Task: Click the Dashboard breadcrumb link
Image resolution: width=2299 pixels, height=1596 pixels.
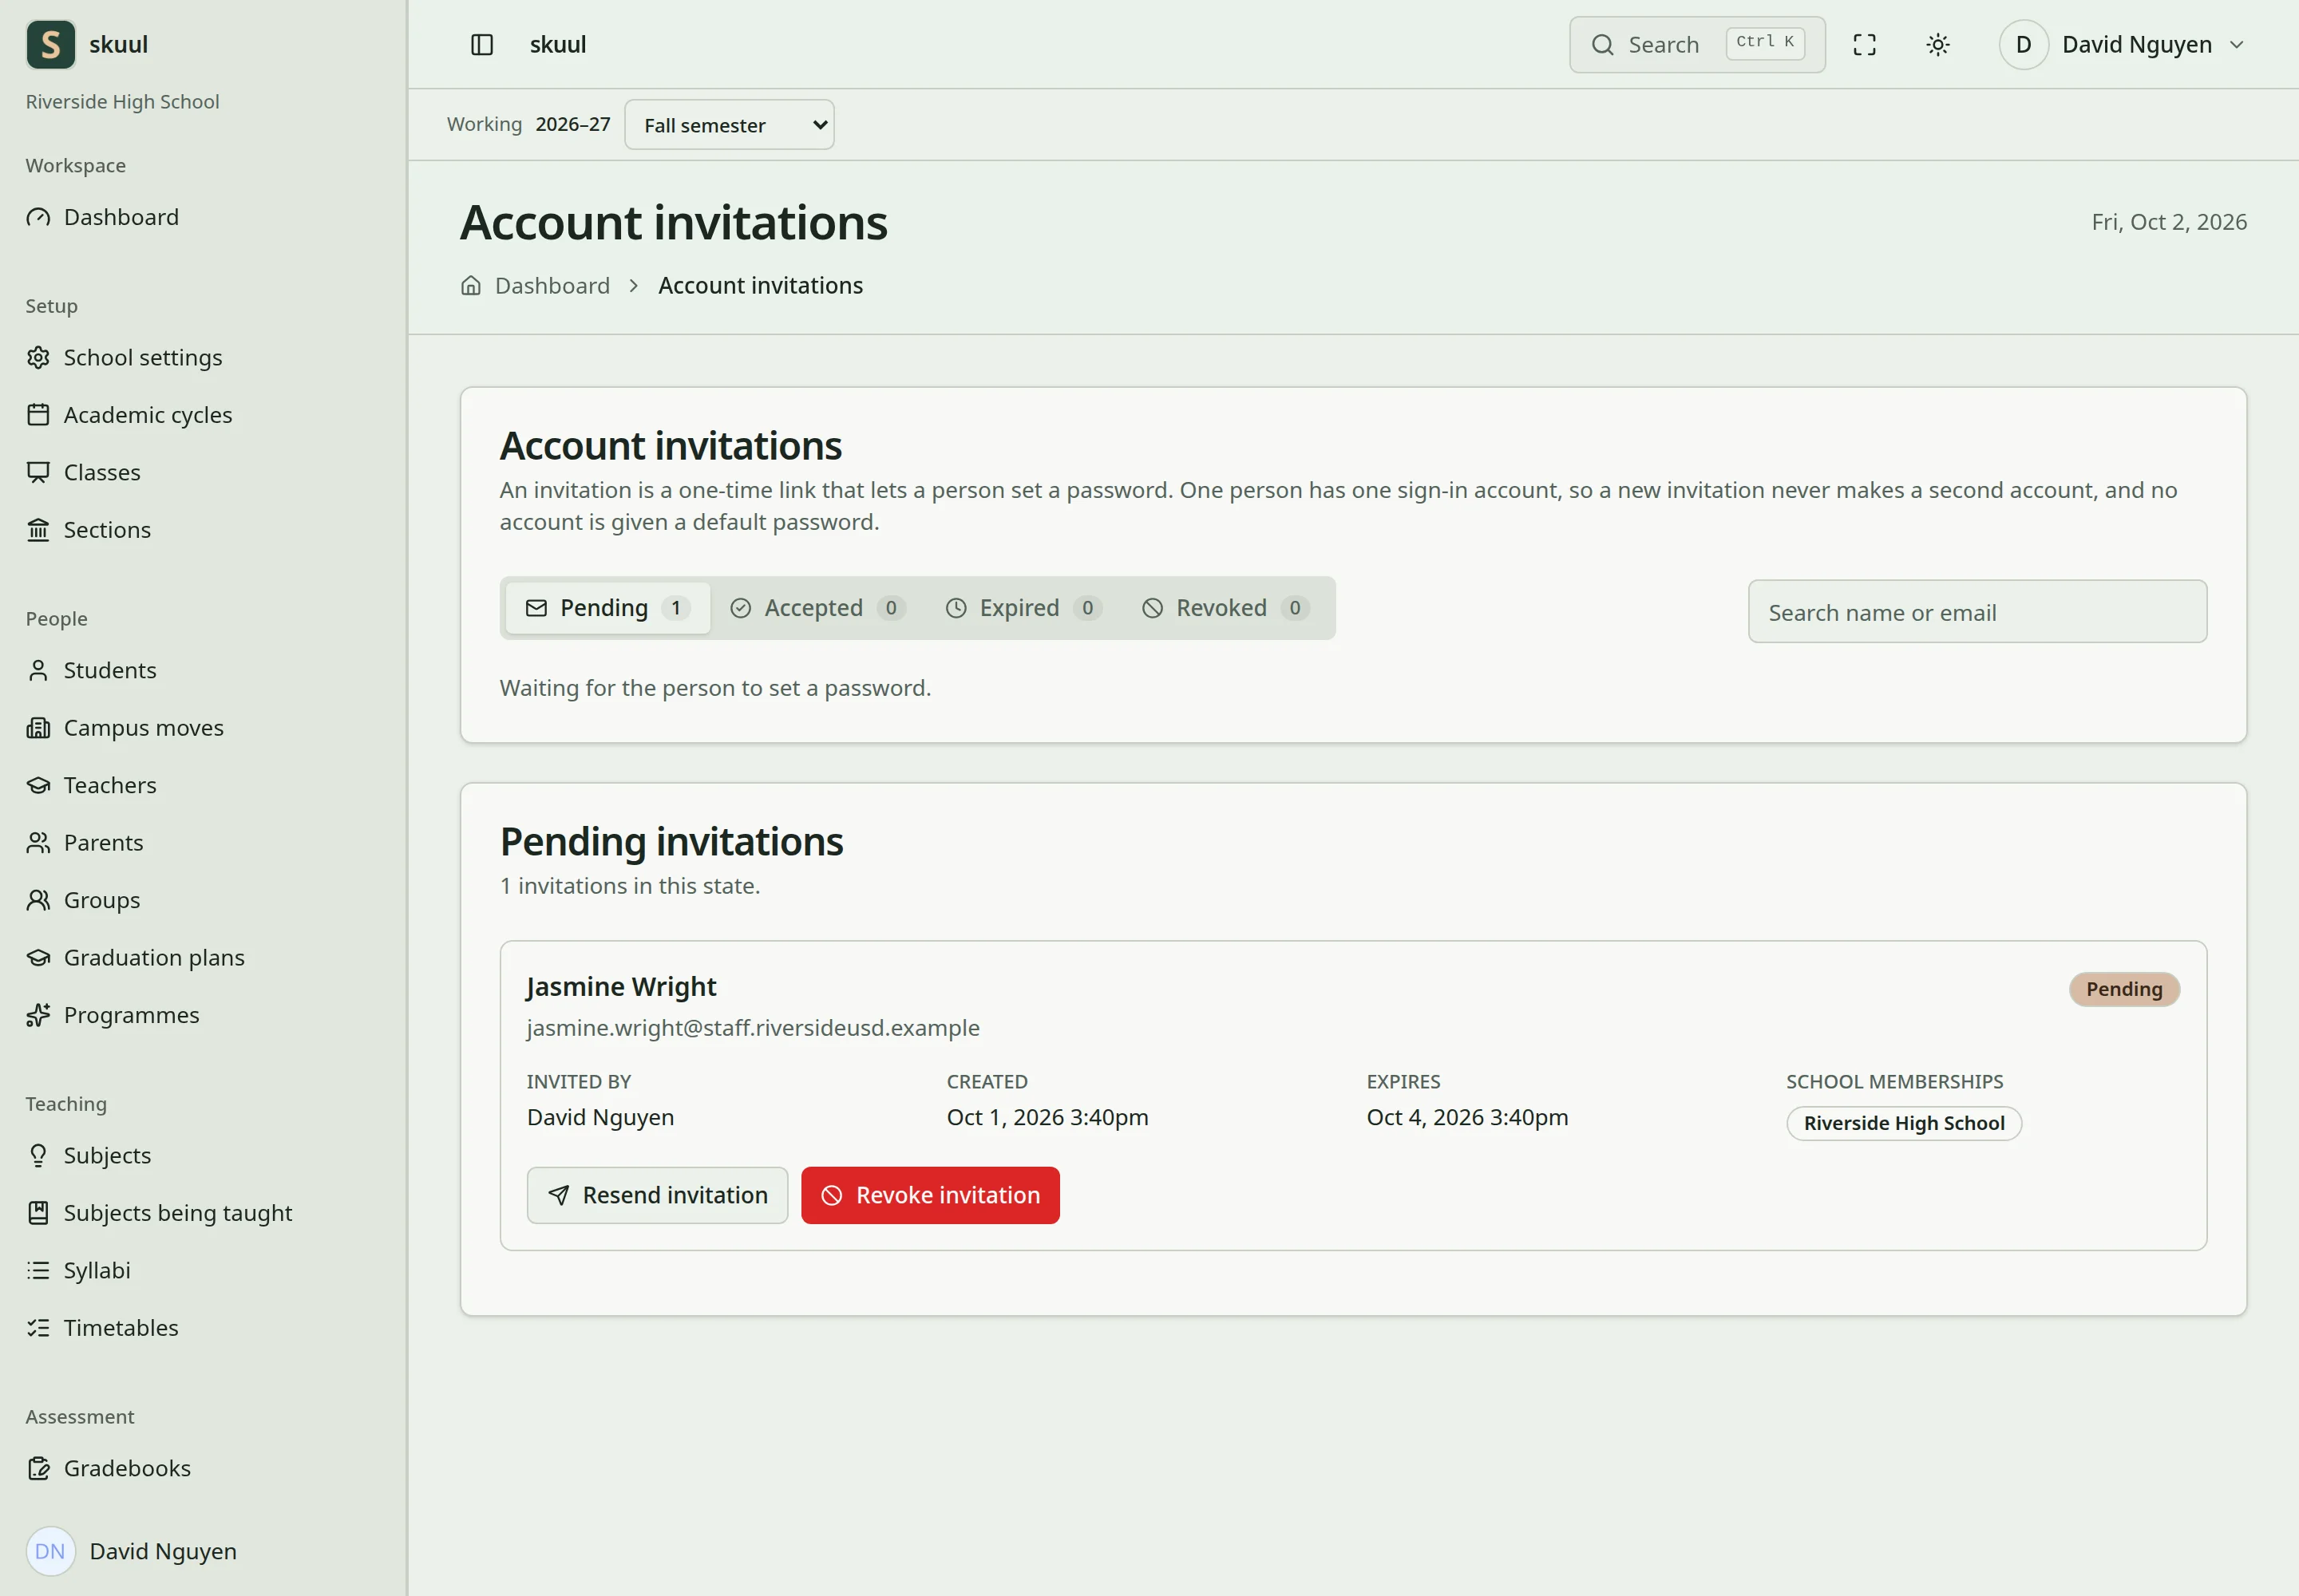Action: tap(552, 286)
